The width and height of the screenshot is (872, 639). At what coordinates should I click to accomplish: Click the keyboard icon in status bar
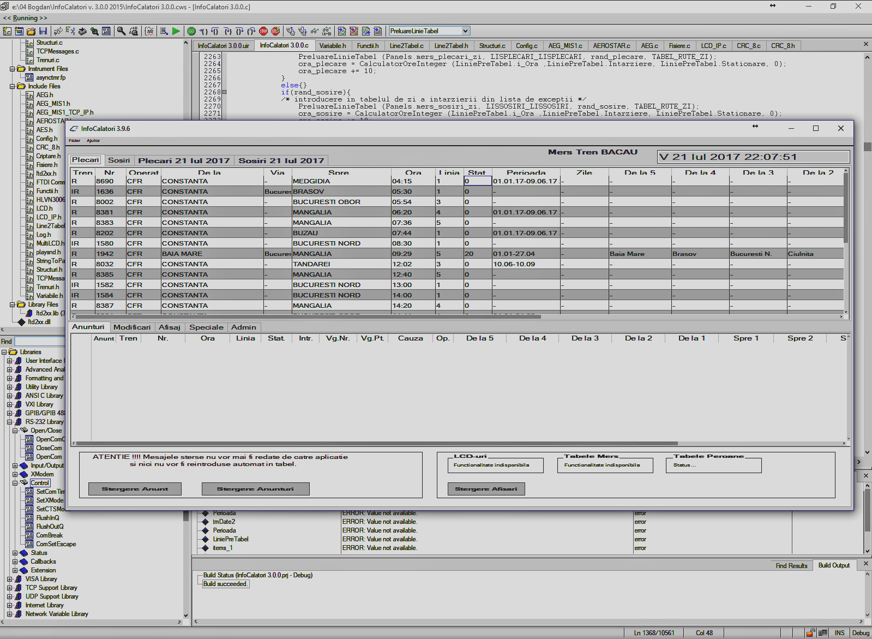(823, 633)
